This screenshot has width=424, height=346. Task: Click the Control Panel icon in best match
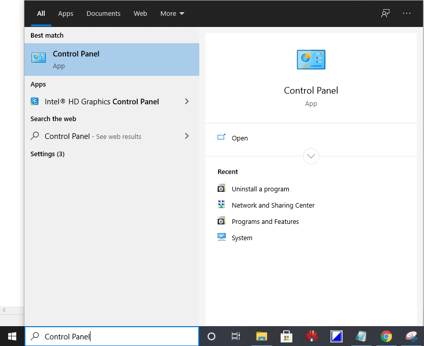tap(39, 57)
